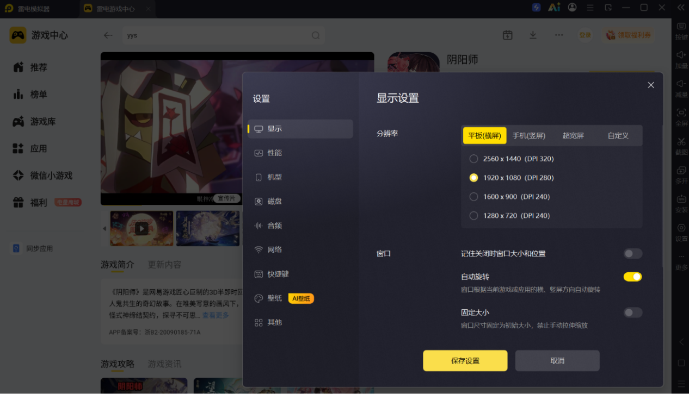689x394 pixels.
Task: Close the settings dialog with X
Action: [651, 85]
